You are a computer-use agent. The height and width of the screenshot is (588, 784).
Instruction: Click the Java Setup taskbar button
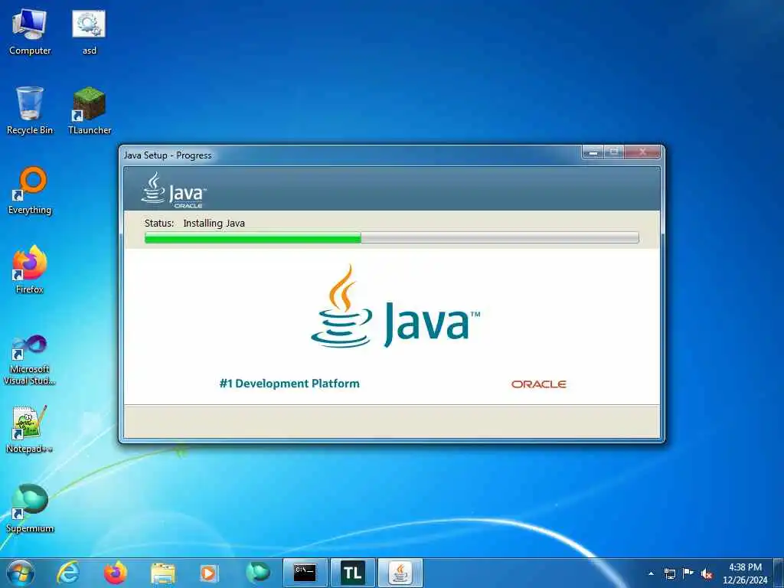point(400,573)
